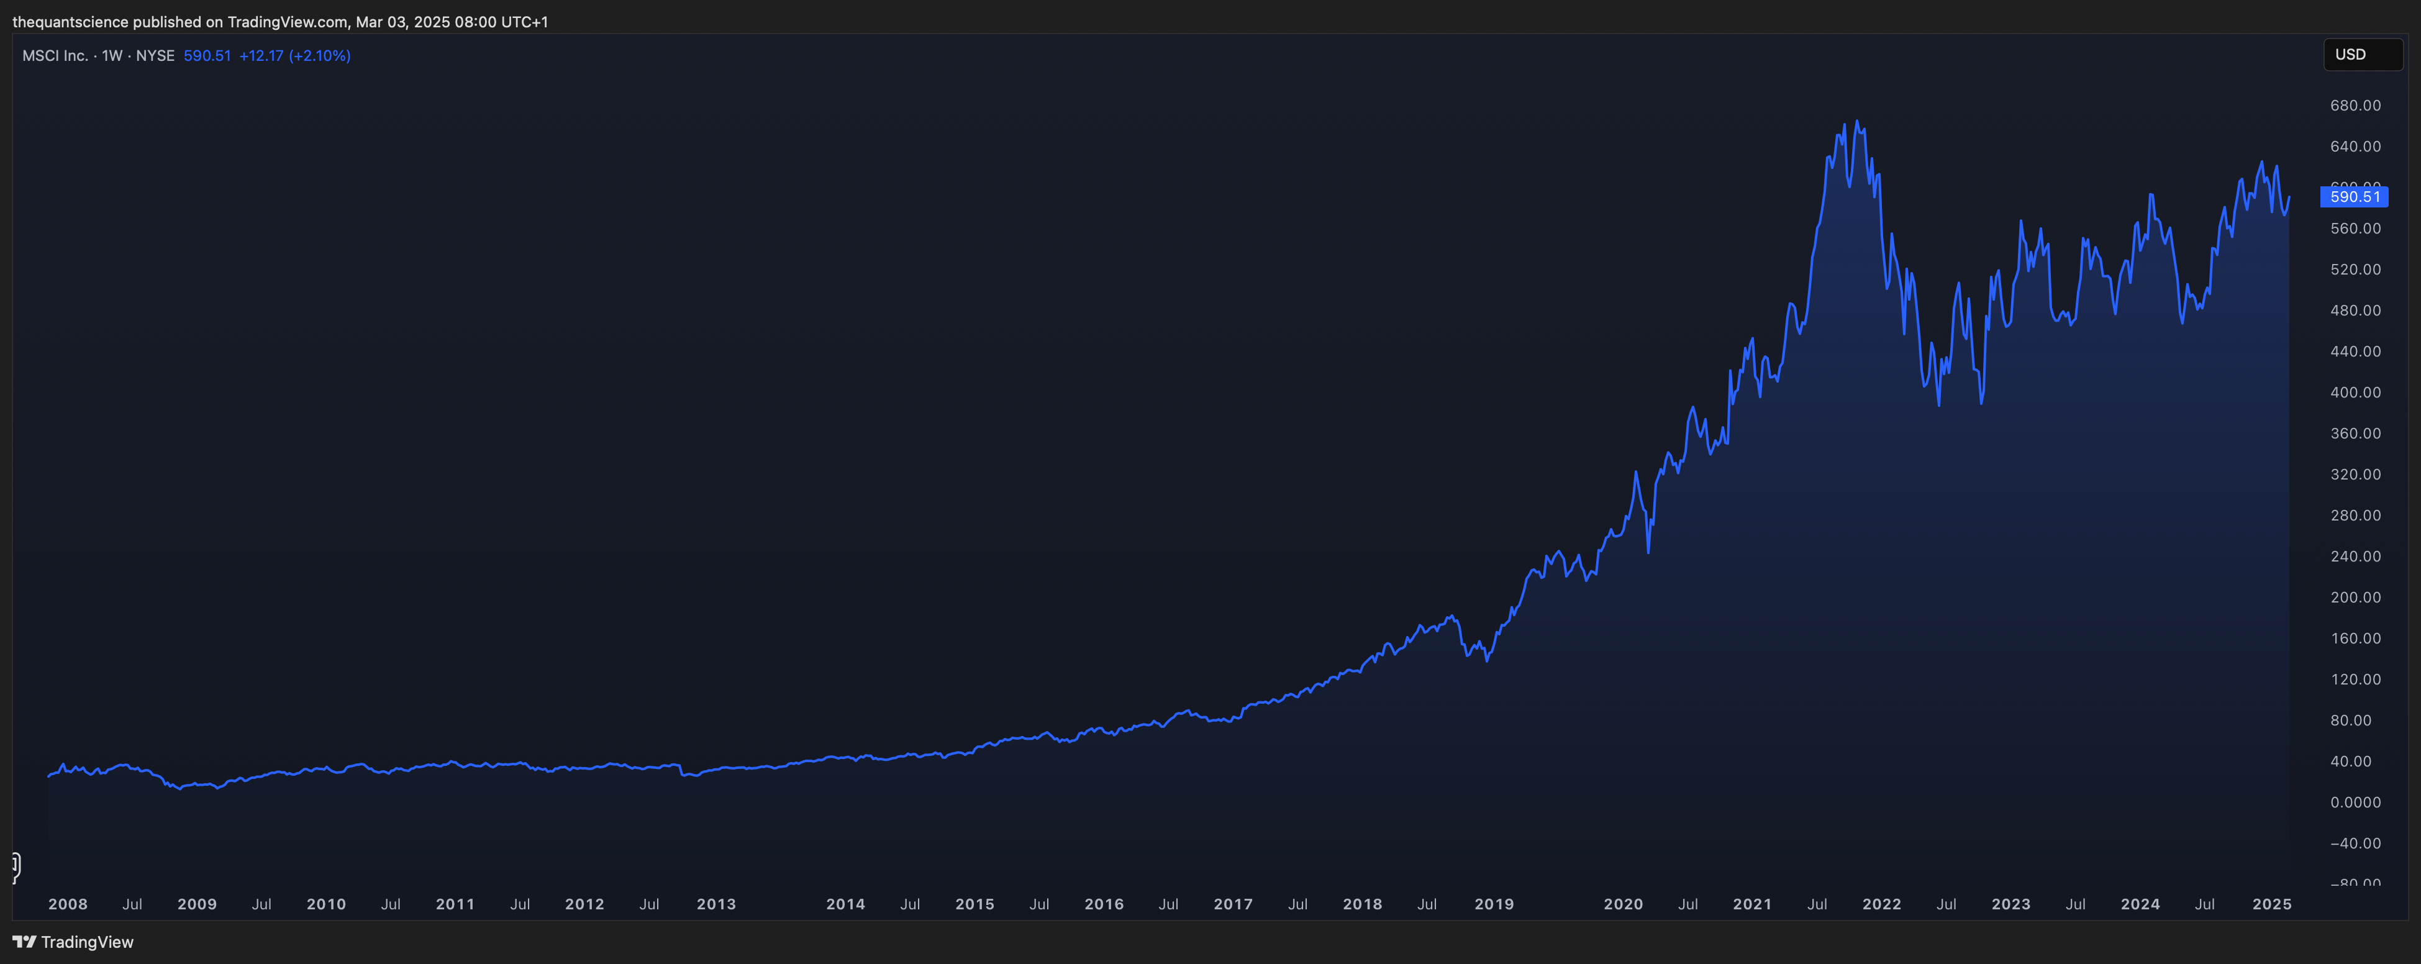Image resolution: width=2421 pixels, height=964 pixels.
Task: Click the Jul label between 2021 and 2022
Action: pos(1818,904)
